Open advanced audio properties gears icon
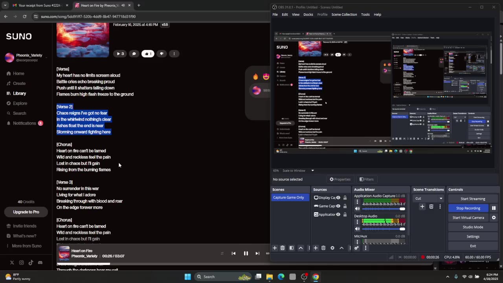This screenshot has width=503, height=283. 356,248
